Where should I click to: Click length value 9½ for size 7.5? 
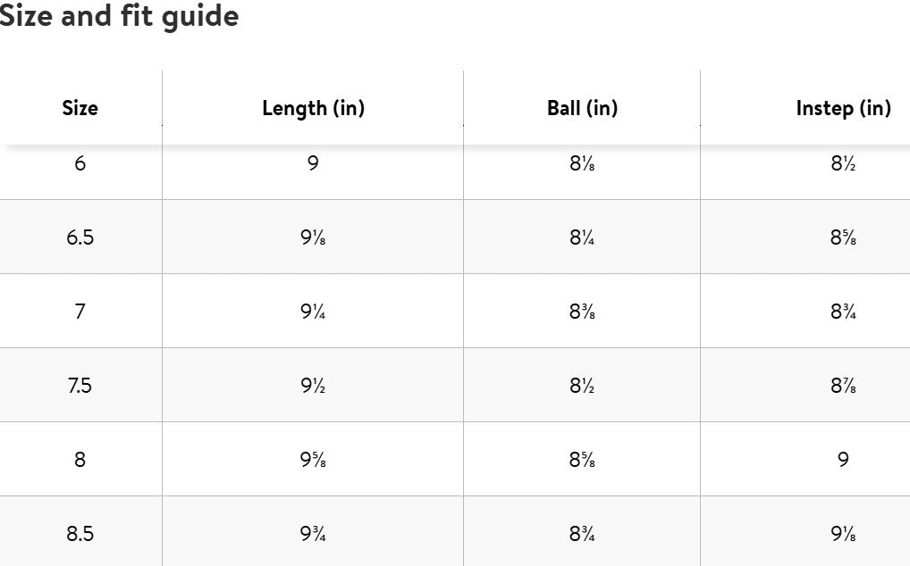[313, 386]
